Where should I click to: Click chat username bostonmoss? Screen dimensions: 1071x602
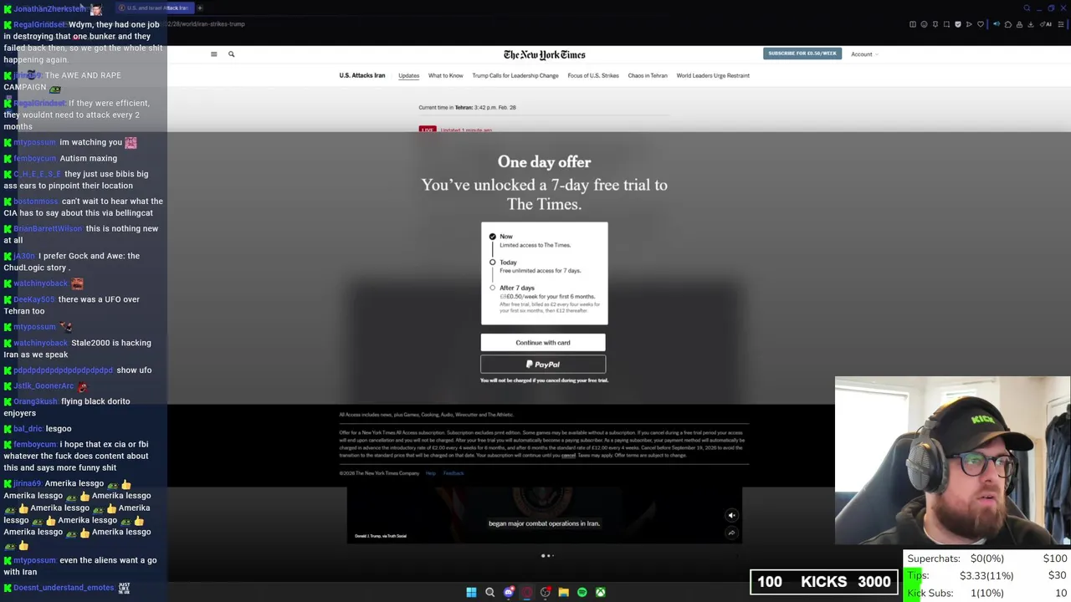coord(36,202)
